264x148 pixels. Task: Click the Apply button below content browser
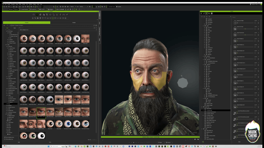point(19,142)
